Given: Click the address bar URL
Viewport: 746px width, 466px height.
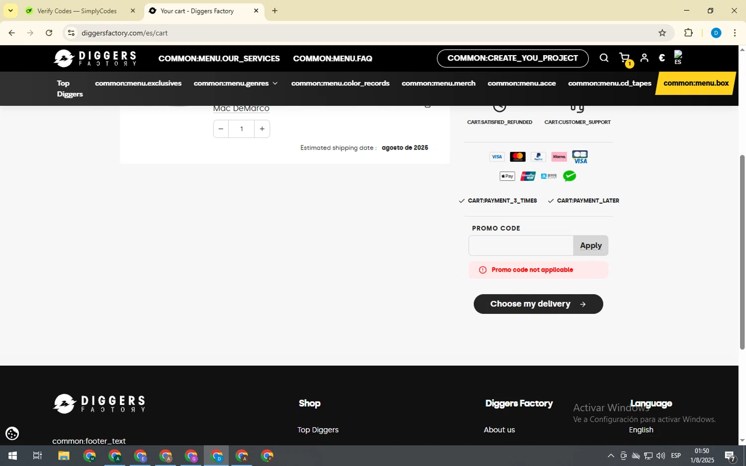Looking at the screenshot, I should 124,33.
